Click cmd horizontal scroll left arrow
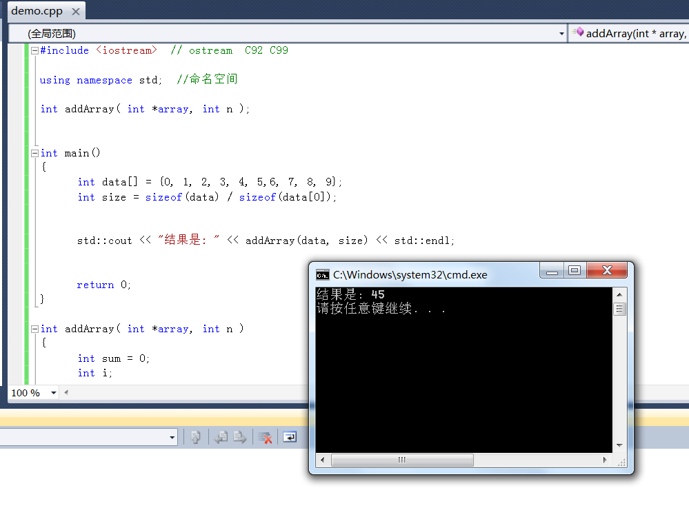Screen dimensions: 689x508 tap(323, 460)
